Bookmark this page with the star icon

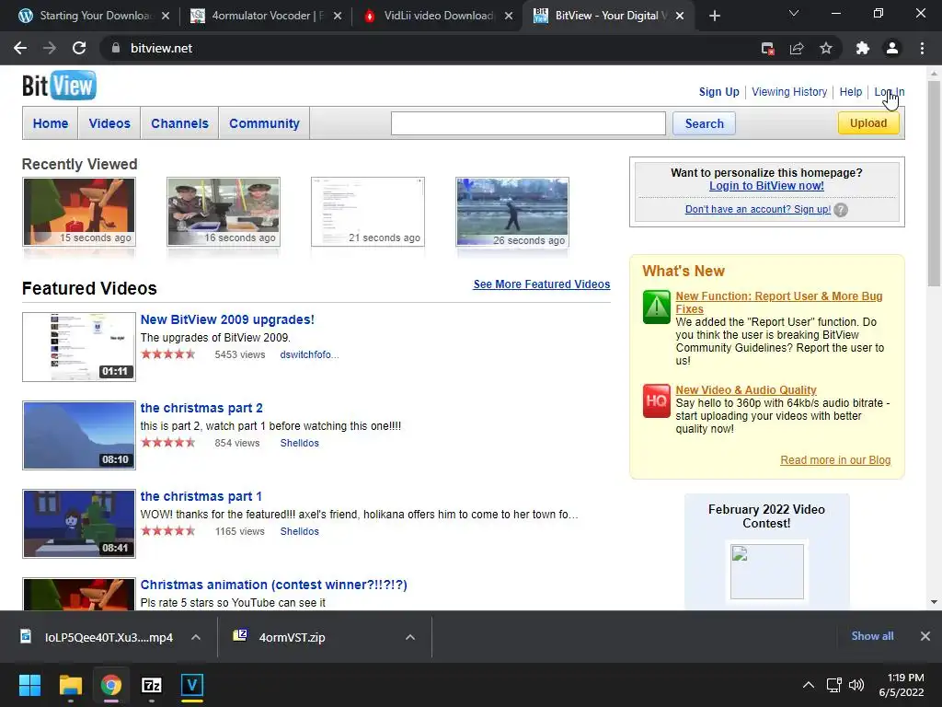[826, 48]
